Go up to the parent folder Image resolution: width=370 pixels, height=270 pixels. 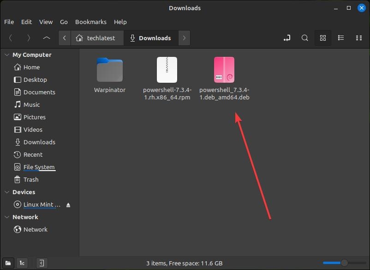coord(47,38)
